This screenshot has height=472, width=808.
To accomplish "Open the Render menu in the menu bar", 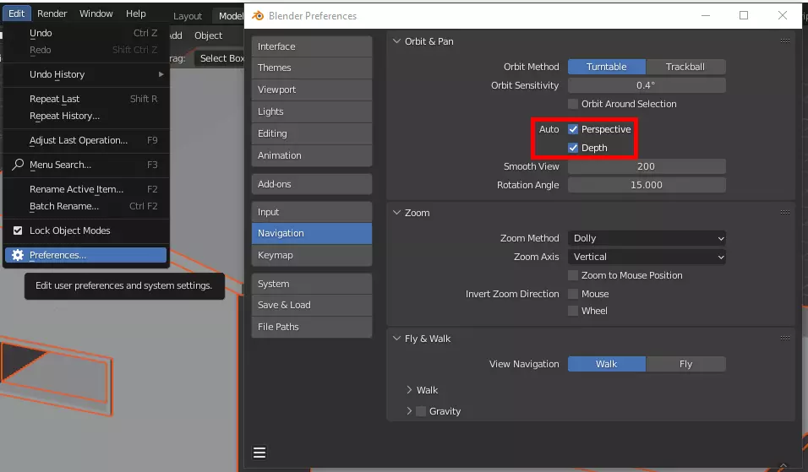I will click(x=52, y=14).
